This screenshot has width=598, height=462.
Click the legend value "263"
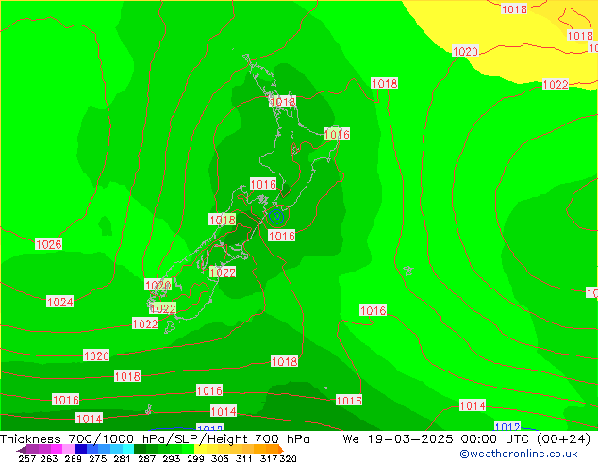click(48, 458)
